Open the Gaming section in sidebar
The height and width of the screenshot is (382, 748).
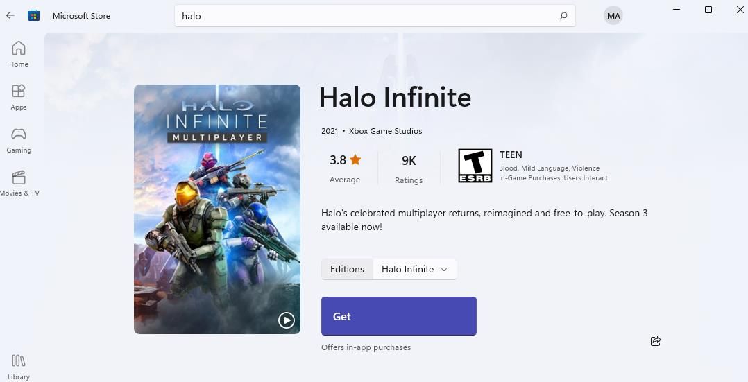click(19, 140)
